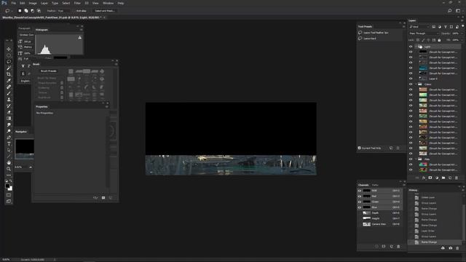Click the Select and Mask button
466x262 pixels.
tap(105, 11)
